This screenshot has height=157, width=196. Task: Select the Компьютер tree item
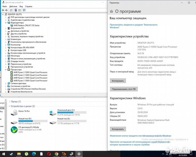pyautogui.click(x=15, y=45)
